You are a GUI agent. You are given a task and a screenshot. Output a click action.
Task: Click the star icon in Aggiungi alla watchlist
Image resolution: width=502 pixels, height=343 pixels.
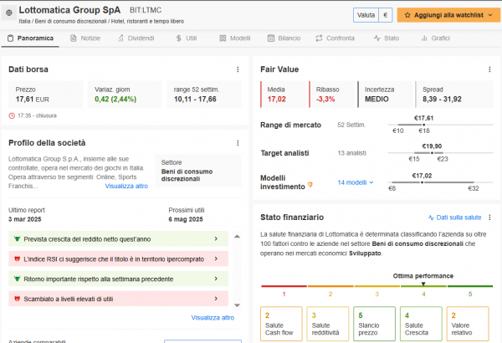click(407, 15)
